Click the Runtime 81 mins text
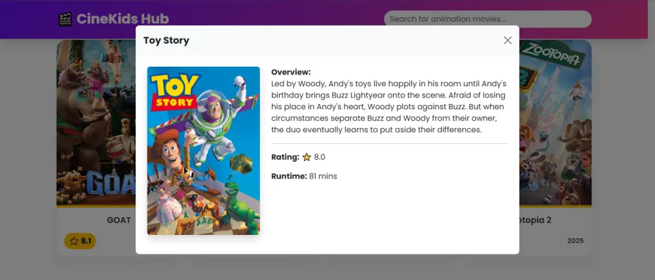 (x=304, y=176)
